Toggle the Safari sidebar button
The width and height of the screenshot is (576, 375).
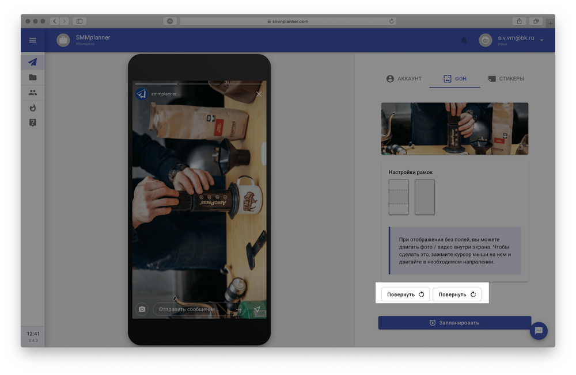79,21
